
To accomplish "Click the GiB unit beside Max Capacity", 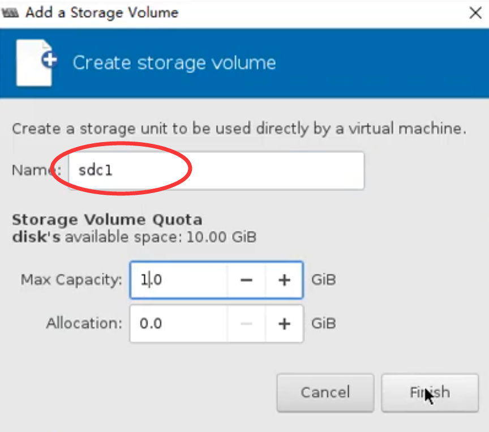I will [x=324, y=280].
